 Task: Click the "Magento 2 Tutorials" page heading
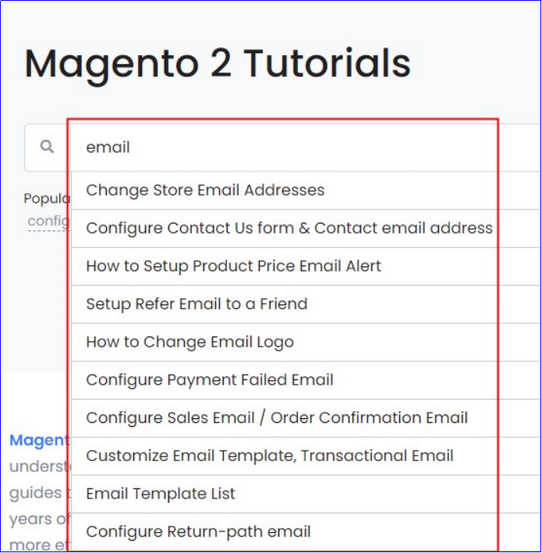[218, 64]
